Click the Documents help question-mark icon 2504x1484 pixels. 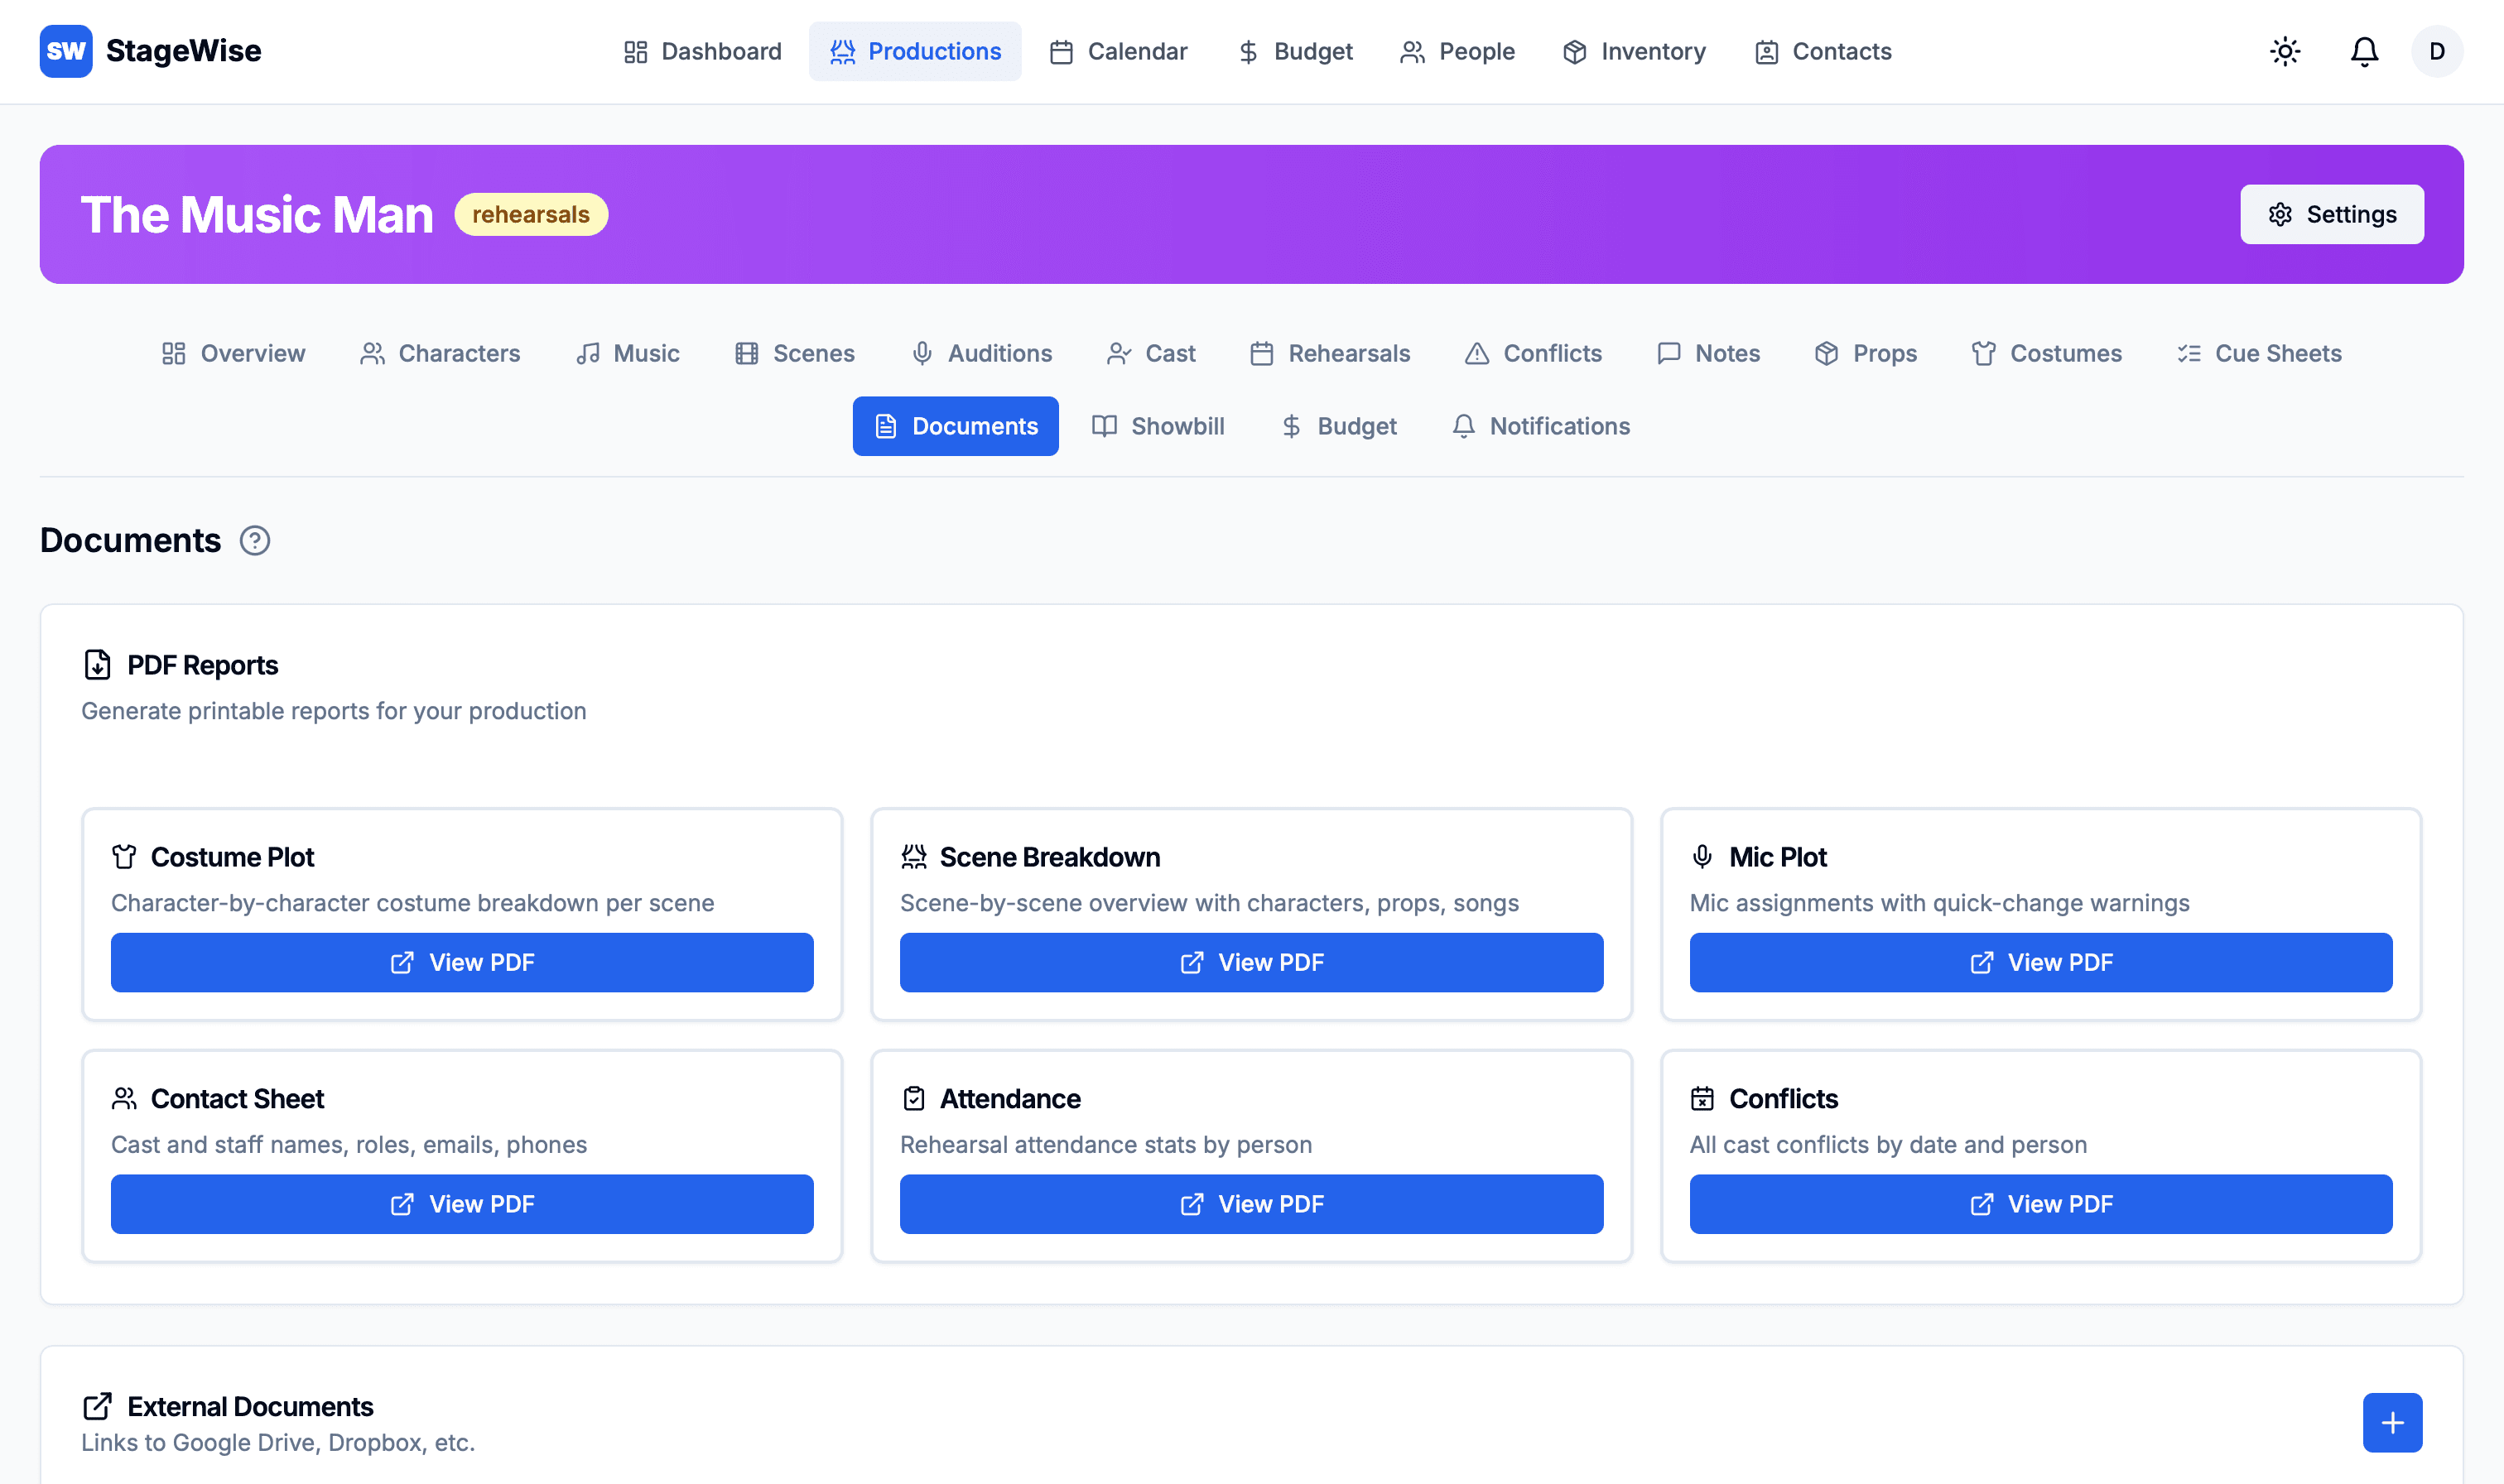point(254,541)
